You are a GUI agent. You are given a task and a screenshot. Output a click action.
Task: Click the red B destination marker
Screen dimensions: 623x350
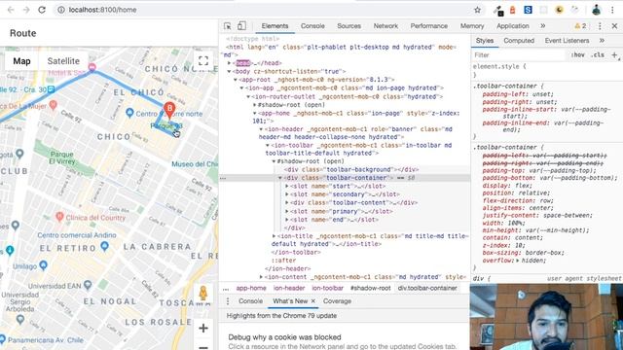pyautogui.click(x=169, y=110)
